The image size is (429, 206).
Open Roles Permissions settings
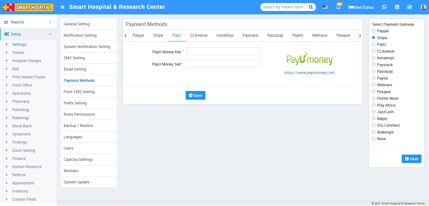click(79, 114)
